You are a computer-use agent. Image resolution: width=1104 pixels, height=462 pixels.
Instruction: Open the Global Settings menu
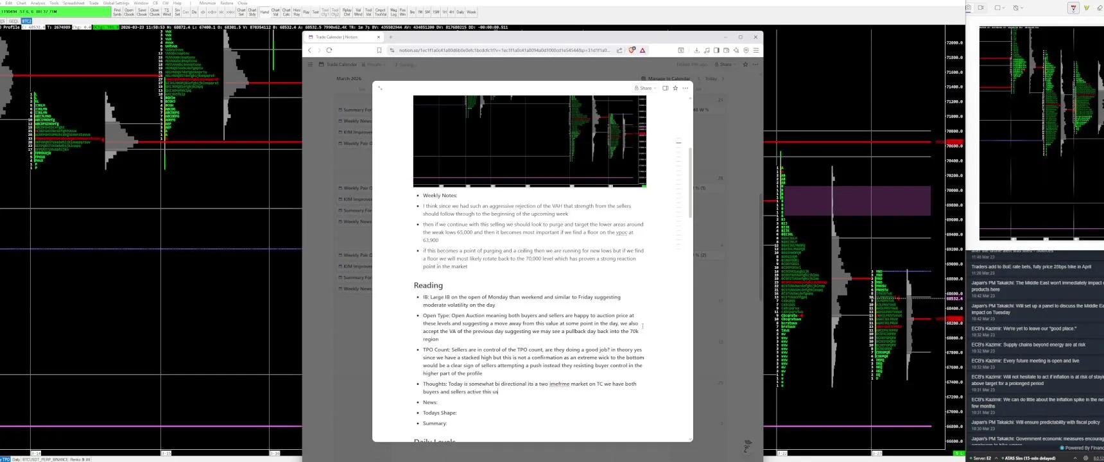pos(116,3)
